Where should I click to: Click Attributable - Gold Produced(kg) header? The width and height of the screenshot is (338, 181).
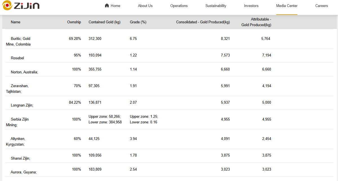click(256, 22)
